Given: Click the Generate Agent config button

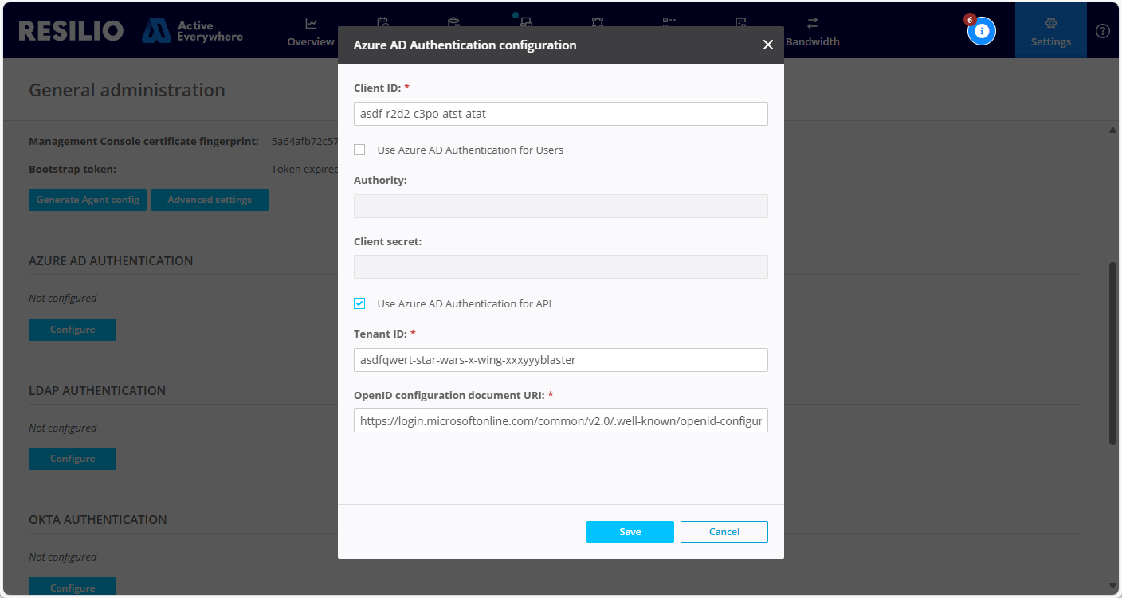Looking at the screenshot, I should 88,200.
